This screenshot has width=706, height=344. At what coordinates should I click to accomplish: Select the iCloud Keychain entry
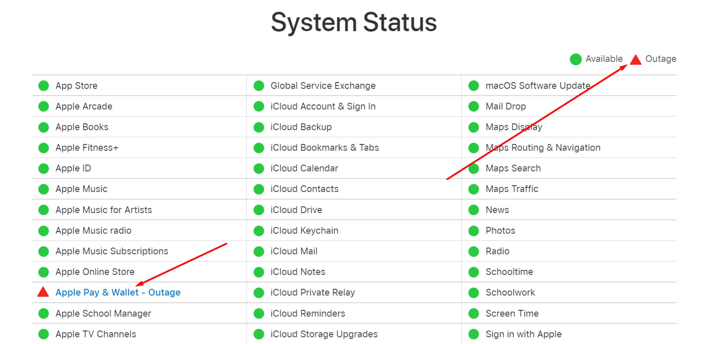click(x=304, y=231)
